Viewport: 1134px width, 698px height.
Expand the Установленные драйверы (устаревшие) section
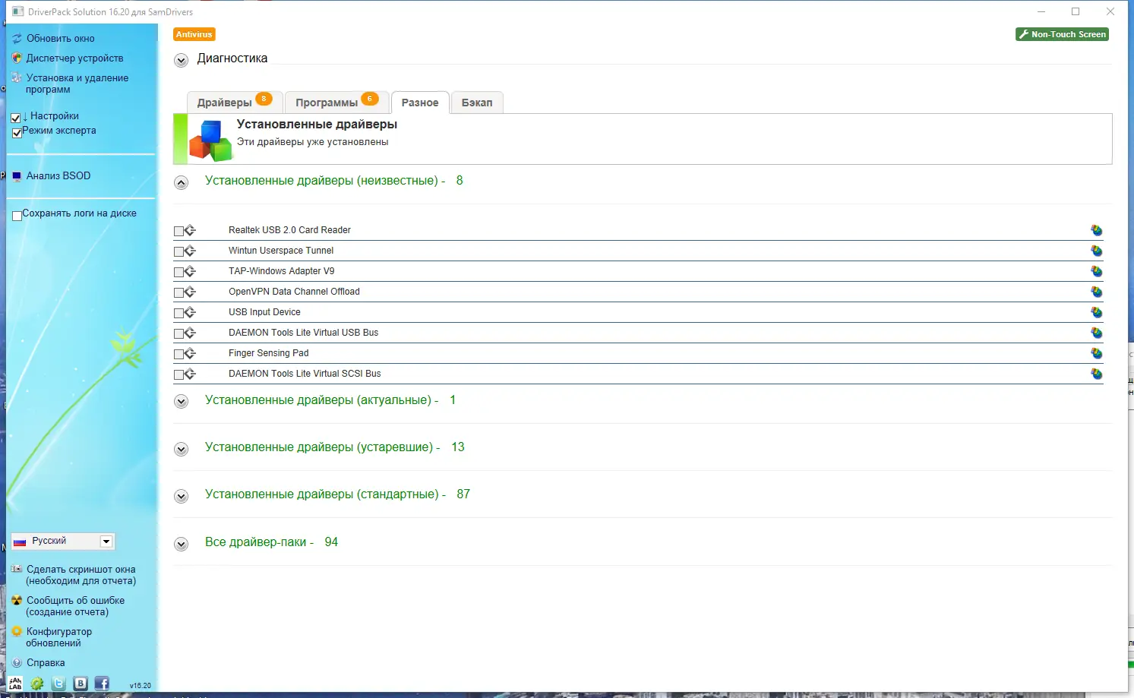pyautogui.click(x=181, y=449)
